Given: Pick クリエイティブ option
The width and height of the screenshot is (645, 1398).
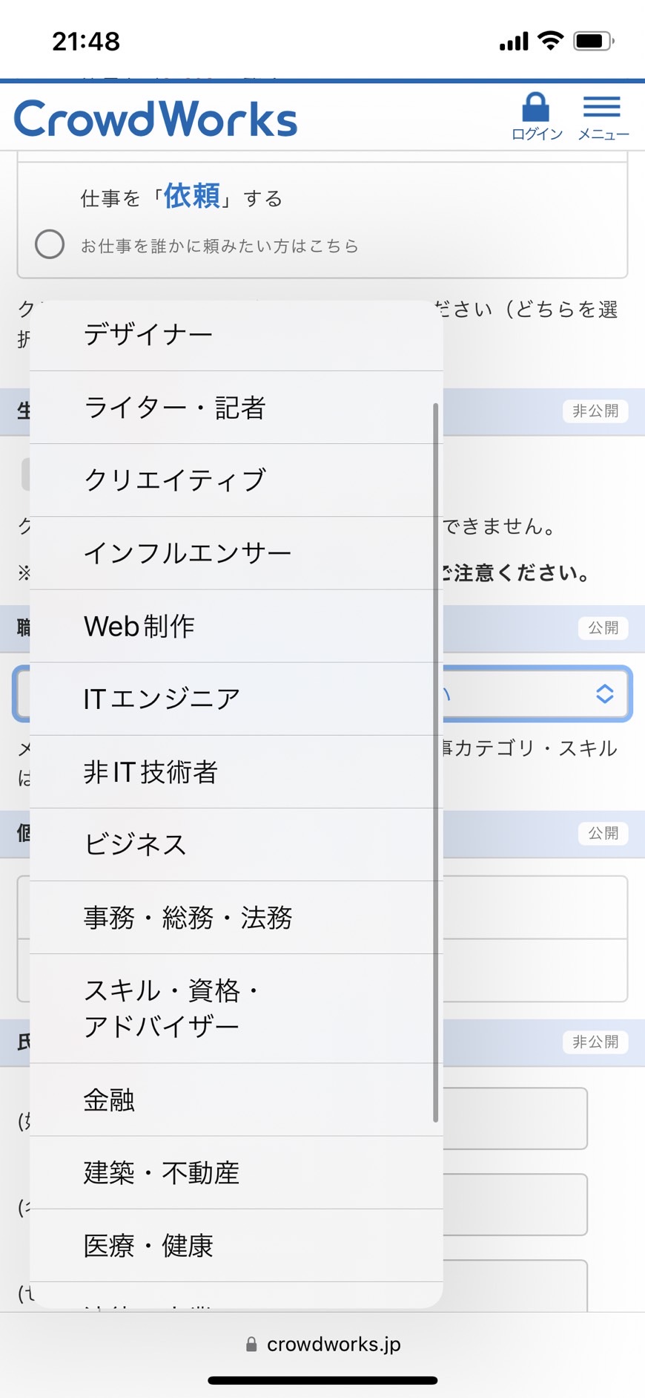Looking at the screenshot, I should [236, 480].
